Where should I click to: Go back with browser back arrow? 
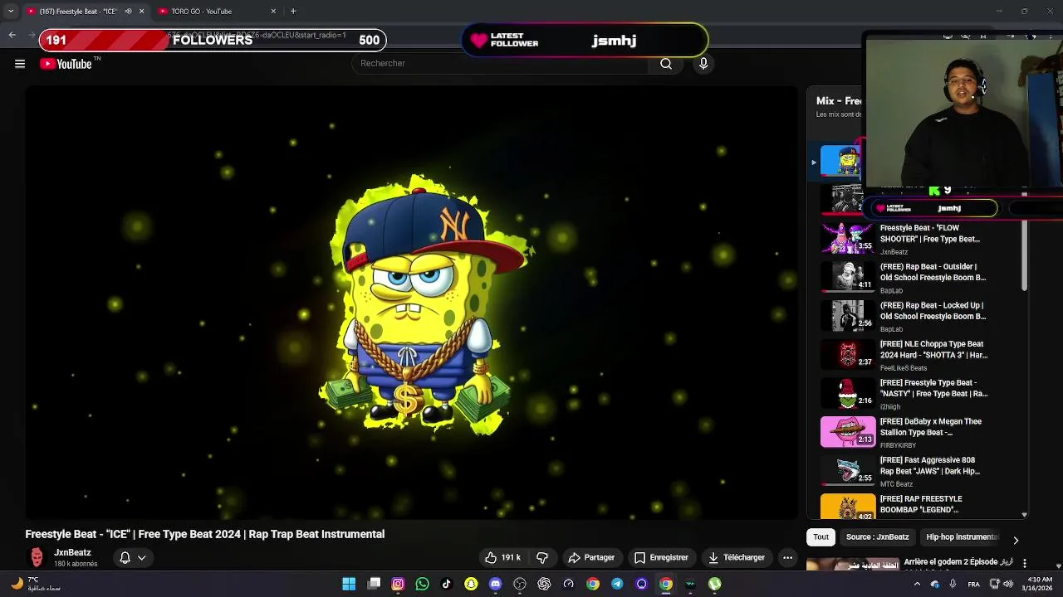point(12,35)
